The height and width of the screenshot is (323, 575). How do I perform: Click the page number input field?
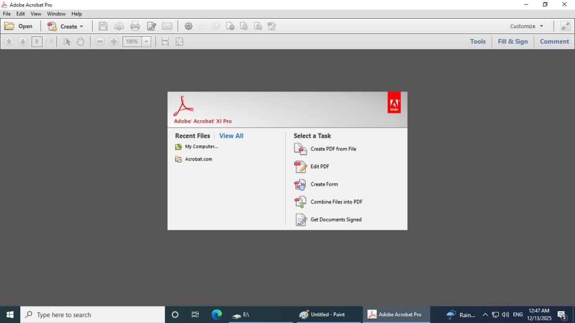point(37,42)
